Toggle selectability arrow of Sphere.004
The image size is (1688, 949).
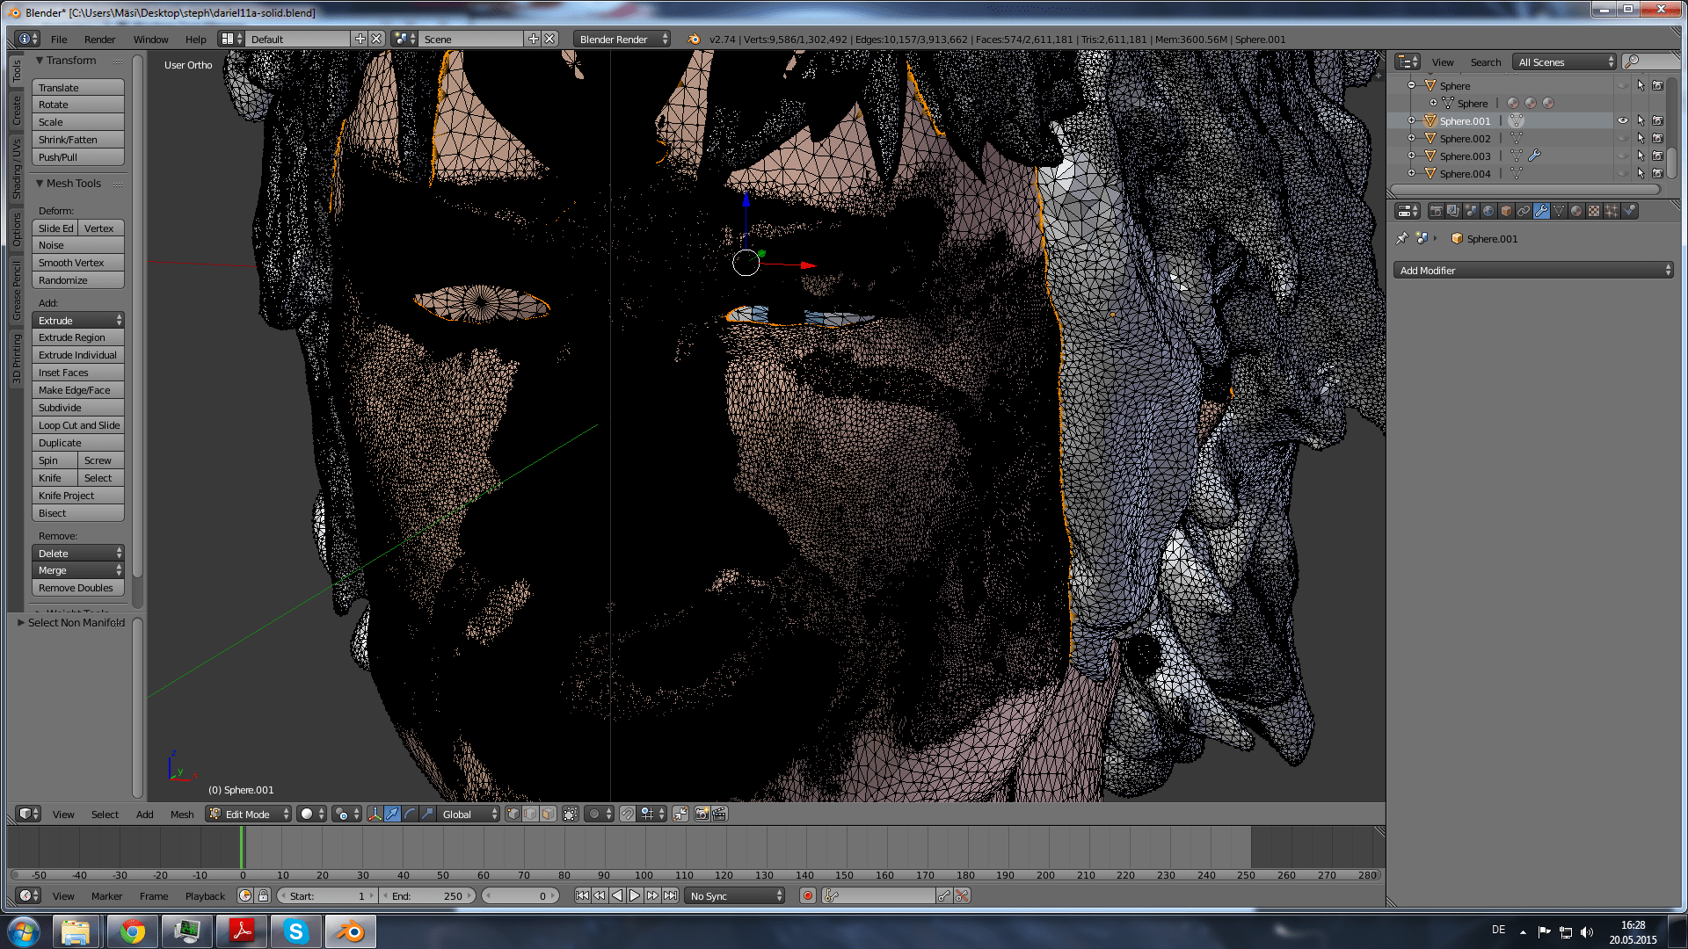coord(1641,173)
